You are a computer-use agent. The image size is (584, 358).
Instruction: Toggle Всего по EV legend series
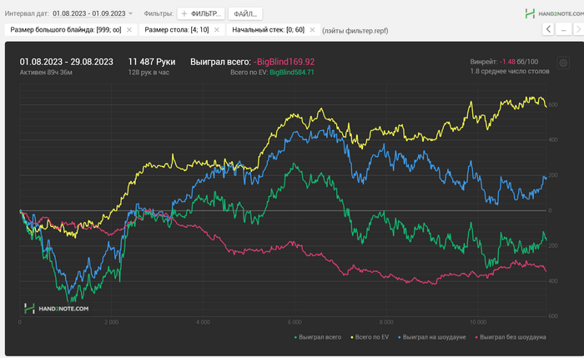coord(370,337)
